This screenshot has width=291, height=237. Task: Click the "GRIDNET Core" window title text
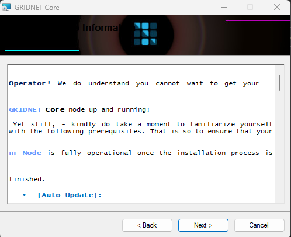coord(37,8)
